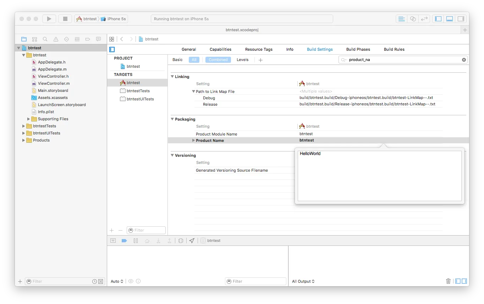Screen dimensions: 484x304
Task: Click the Step Out debug button
Action: coord(170,241)
